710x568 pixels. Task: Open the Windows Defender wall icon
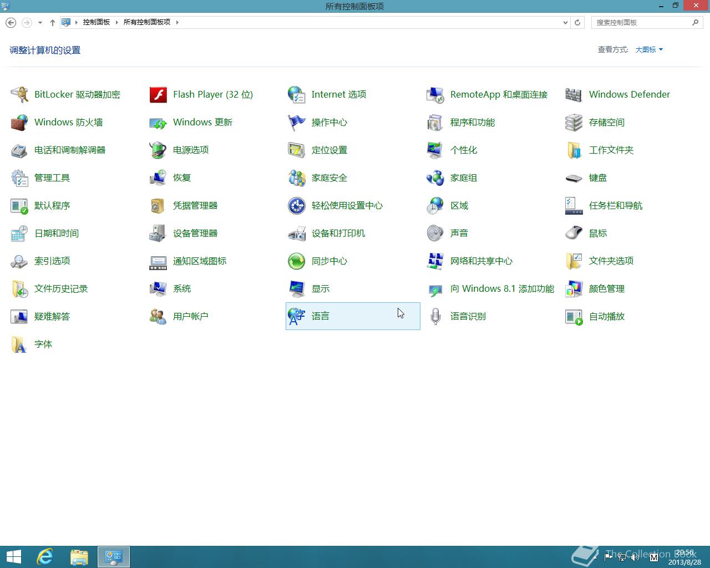point(574,94)
